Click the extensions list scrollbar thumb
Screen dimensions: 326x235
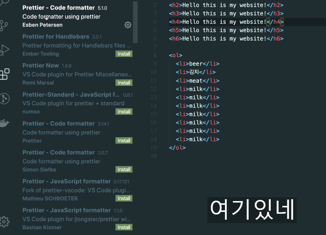point(135,22)
